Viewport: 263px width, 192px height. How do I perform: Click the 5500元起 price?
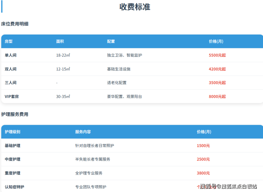pos(217,55)
